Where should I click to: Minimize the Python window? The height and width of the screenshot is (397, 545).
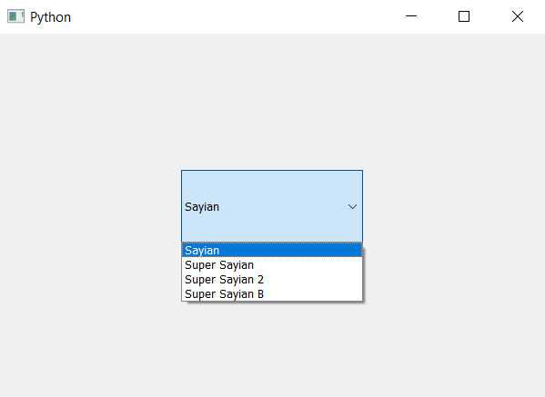coord(411,16)
